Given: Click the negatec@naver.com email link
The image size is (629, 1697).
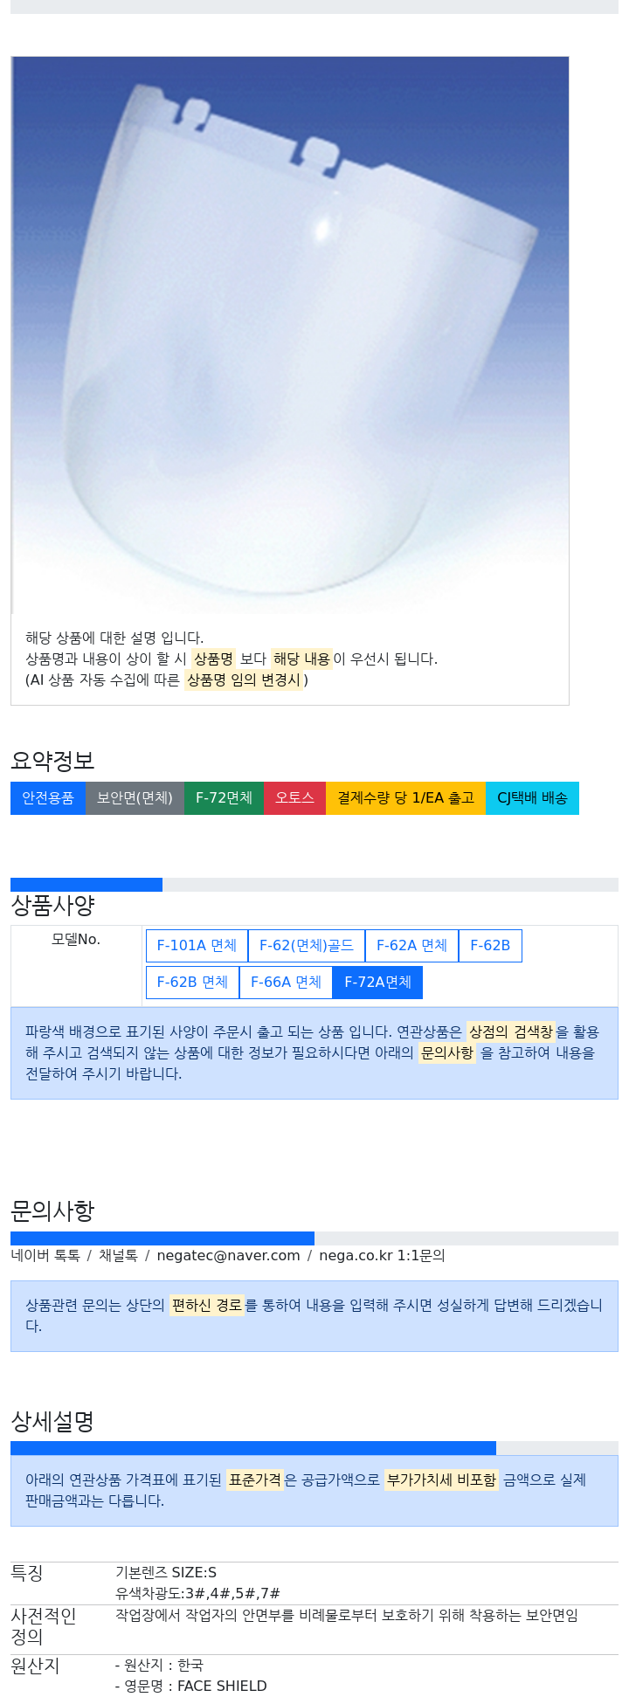Looking at the screenshot, I should point(229,1256).
